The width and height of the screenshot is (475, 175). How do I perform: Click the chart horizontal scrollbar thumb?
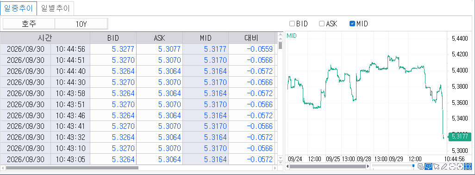point(328,166)
